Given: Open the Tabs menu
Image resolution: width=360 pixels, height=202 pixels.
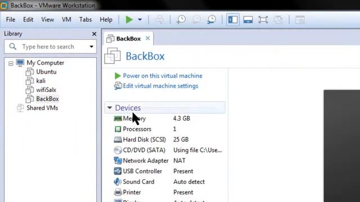Looking at the screenshot, I should click(85, 20).
